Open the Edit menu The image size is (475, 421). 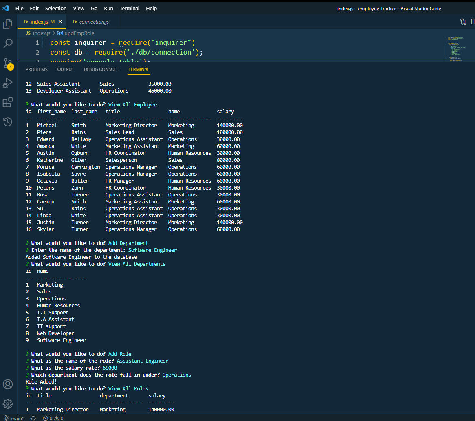pyautogui.click(x=34, y=9)
